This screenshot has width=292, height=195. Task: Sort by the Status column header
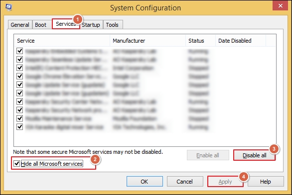(x=201, y=41)
